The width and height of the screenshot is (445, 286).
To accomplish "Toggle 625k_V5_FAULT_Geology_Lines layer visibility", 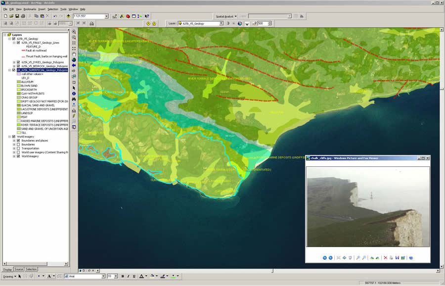I will (18, 43).
